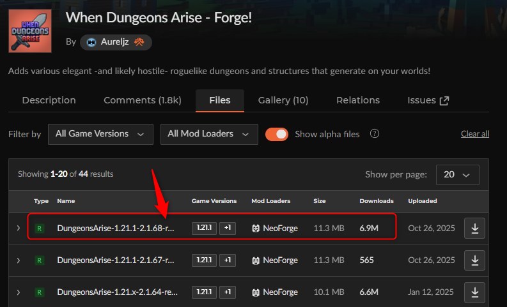Screen dimensions: 507x307
Task: Click the Aureljz author avatar icon
Action: 91,42
